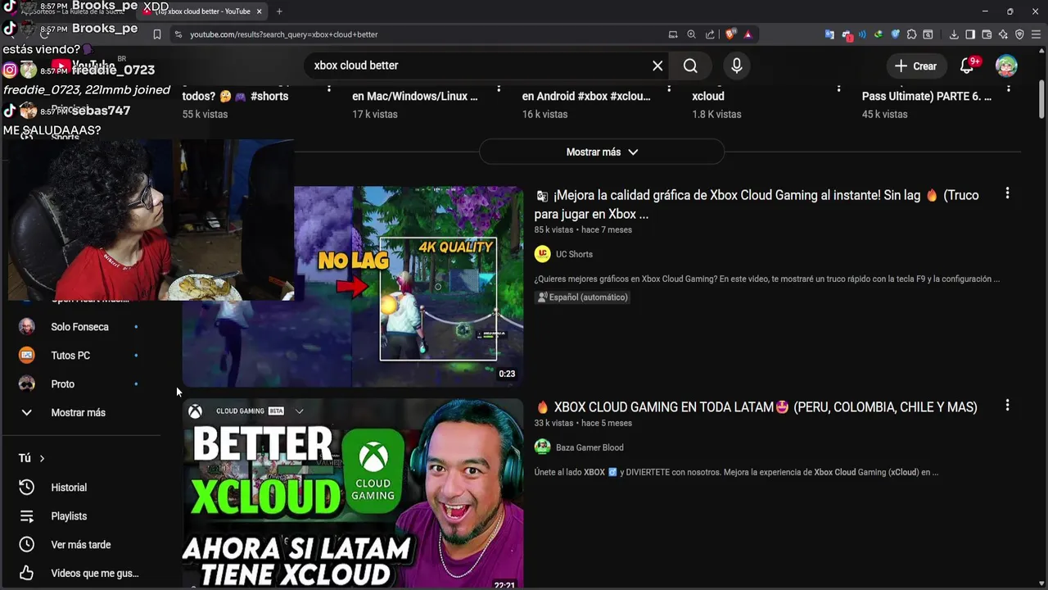Start voice search with the microphone

737,66
